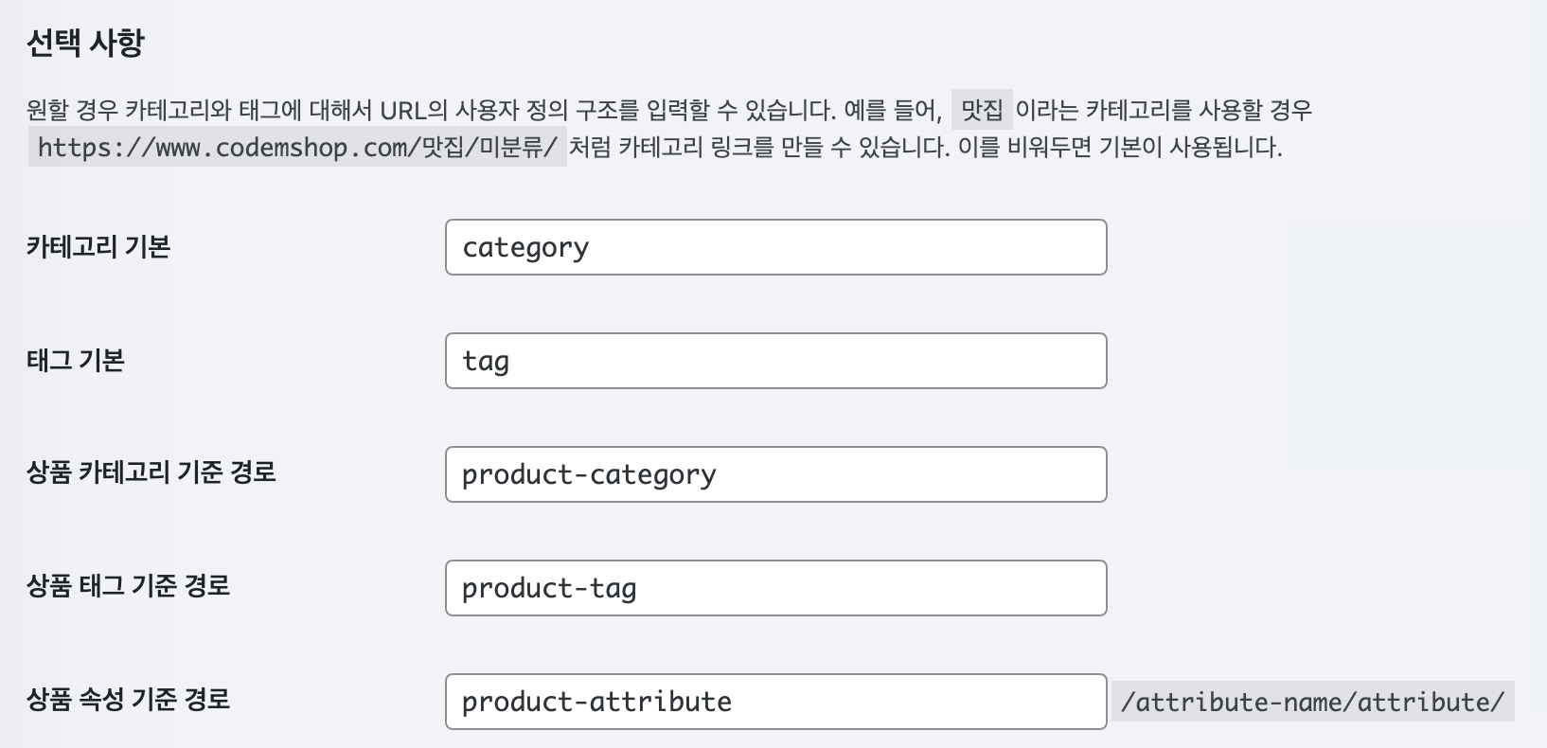The image size is (1547, 748).
Task: Click the 맛집 example code snippet
Action: [x=982, y=110]
